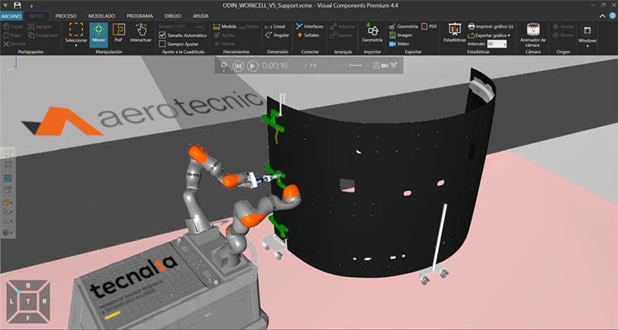Select the Mover manipulation tool

[98, 33]
